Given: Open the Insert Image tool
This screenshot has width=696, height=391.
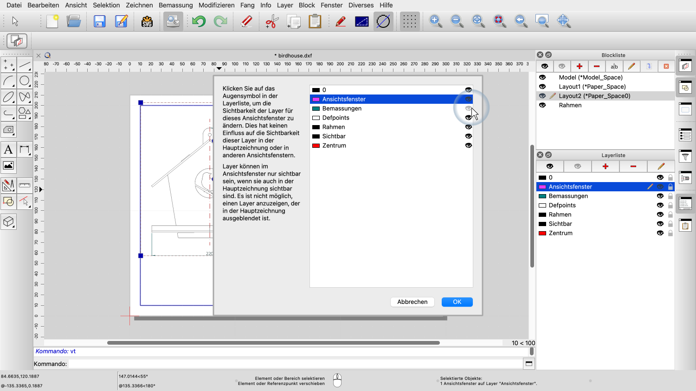Looking at the screenshot, I should 7,165.
